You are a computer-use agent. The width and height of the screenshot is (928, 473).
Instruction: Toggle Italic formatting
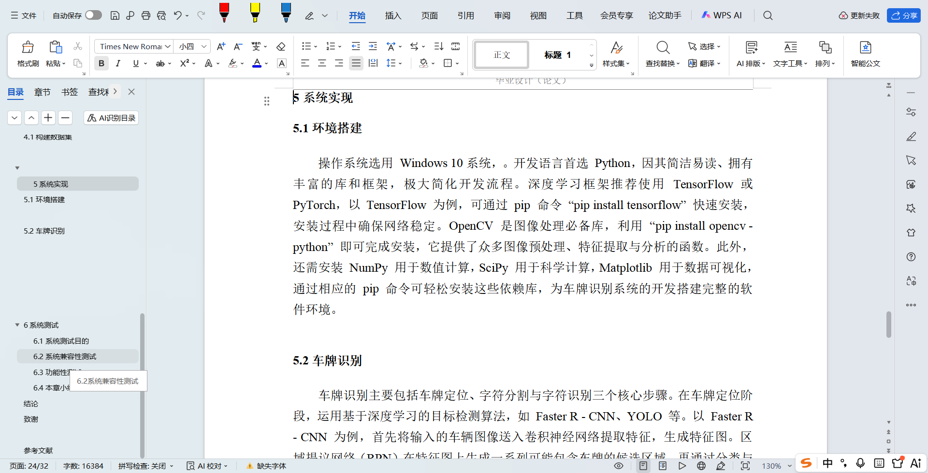coord(117,63)
